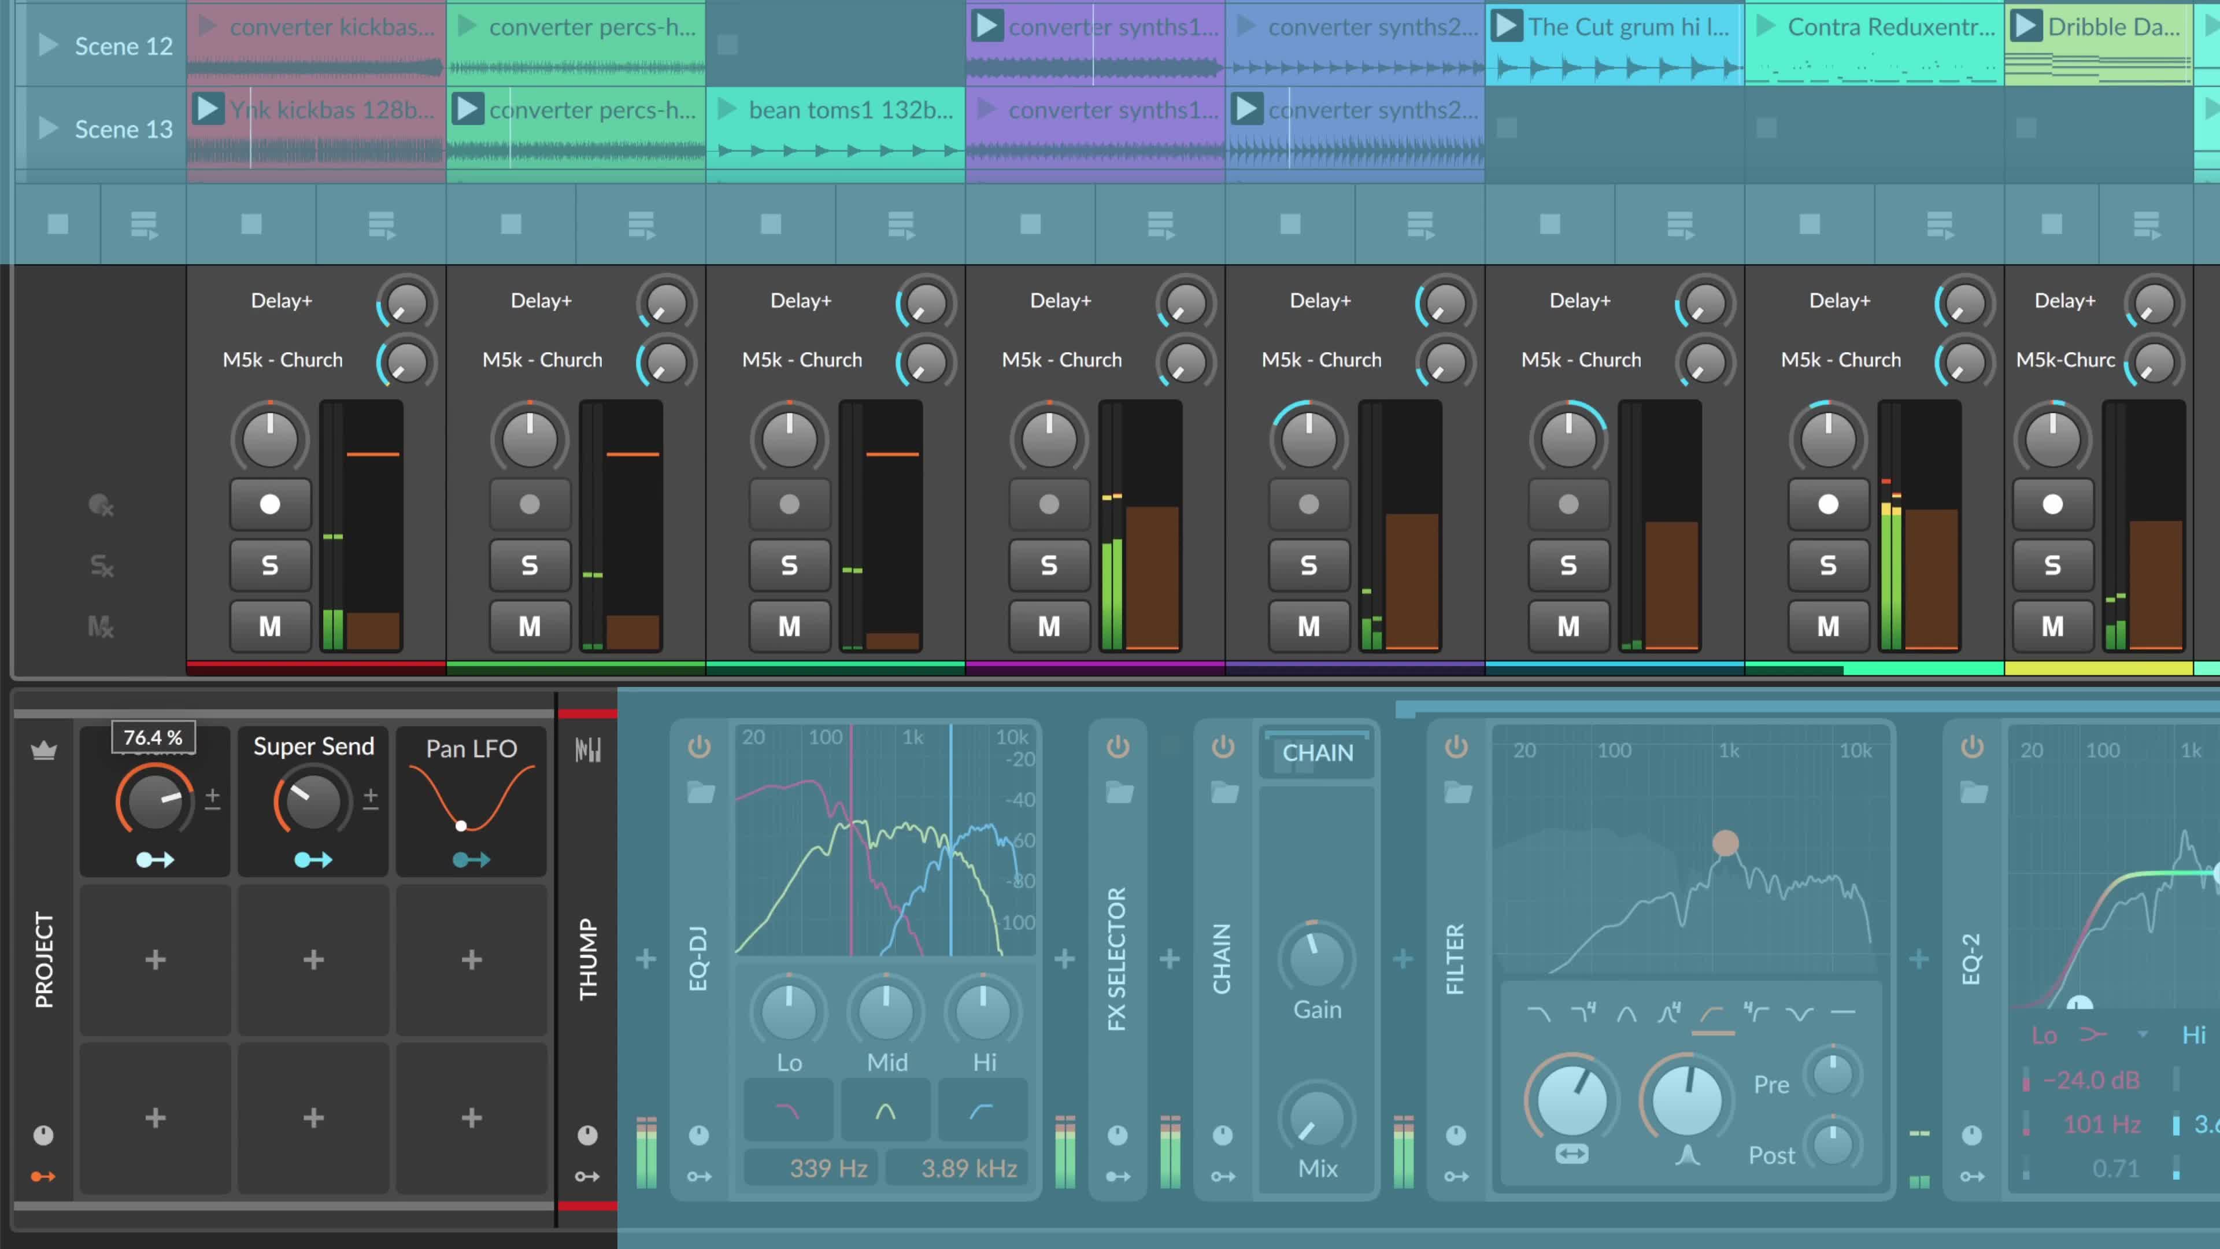Select the notch filter shape in FILTER

click(1800, 1014)
